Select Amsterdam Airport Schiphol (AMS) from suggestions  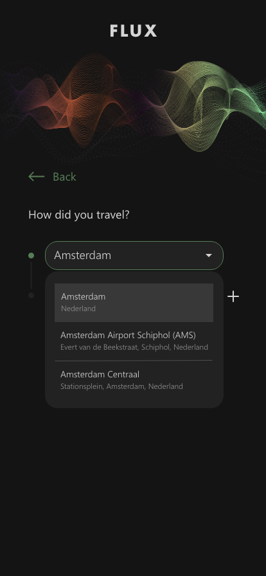(134, 341)
